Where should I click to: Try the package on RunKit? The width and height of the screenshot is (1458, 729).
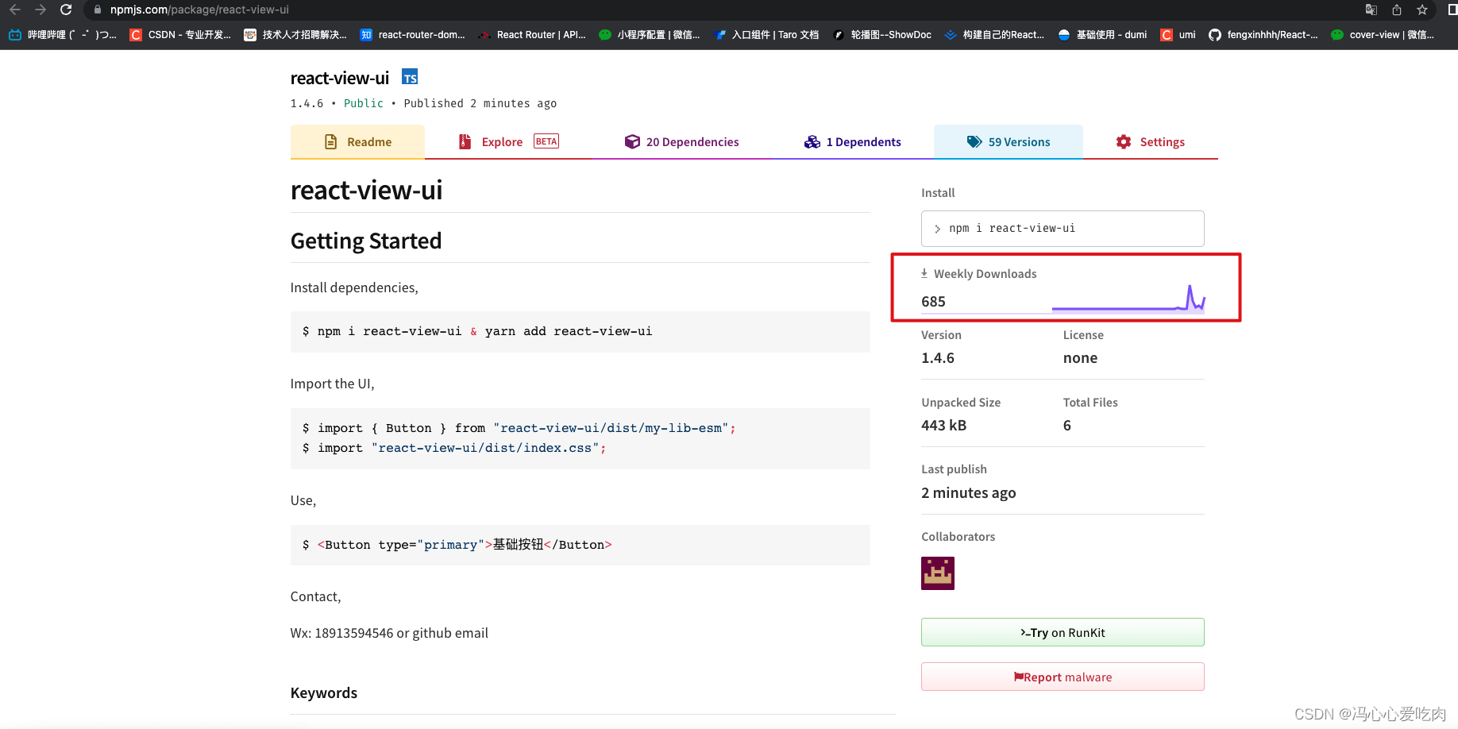click(x=1063, y=633)
